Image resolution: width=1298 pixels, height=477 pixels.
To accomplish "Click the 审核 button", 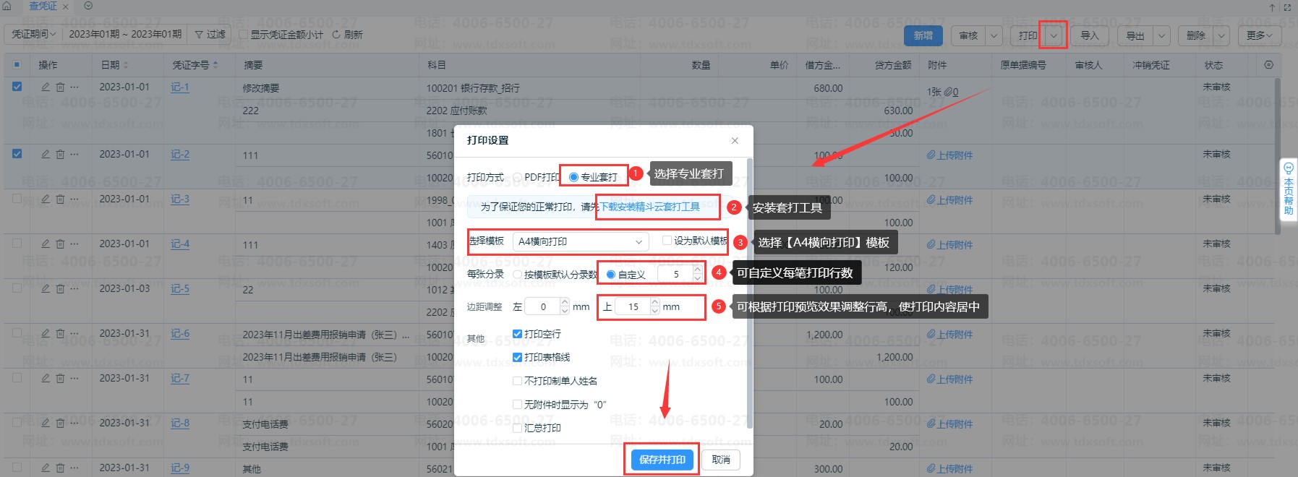I will point(968,35).
